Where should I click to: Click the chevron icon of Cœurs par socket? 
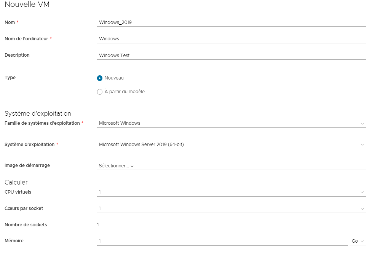[362, 209]
